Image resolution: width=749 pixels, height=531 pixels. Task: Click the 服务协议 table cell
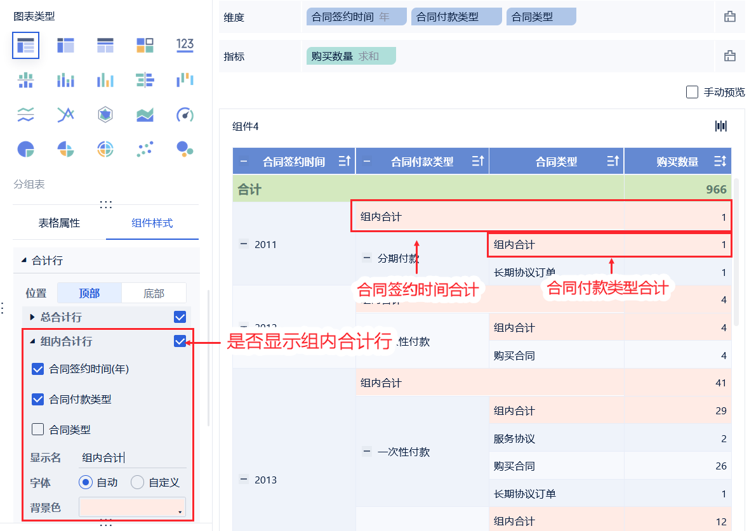[x=557, y=438]
